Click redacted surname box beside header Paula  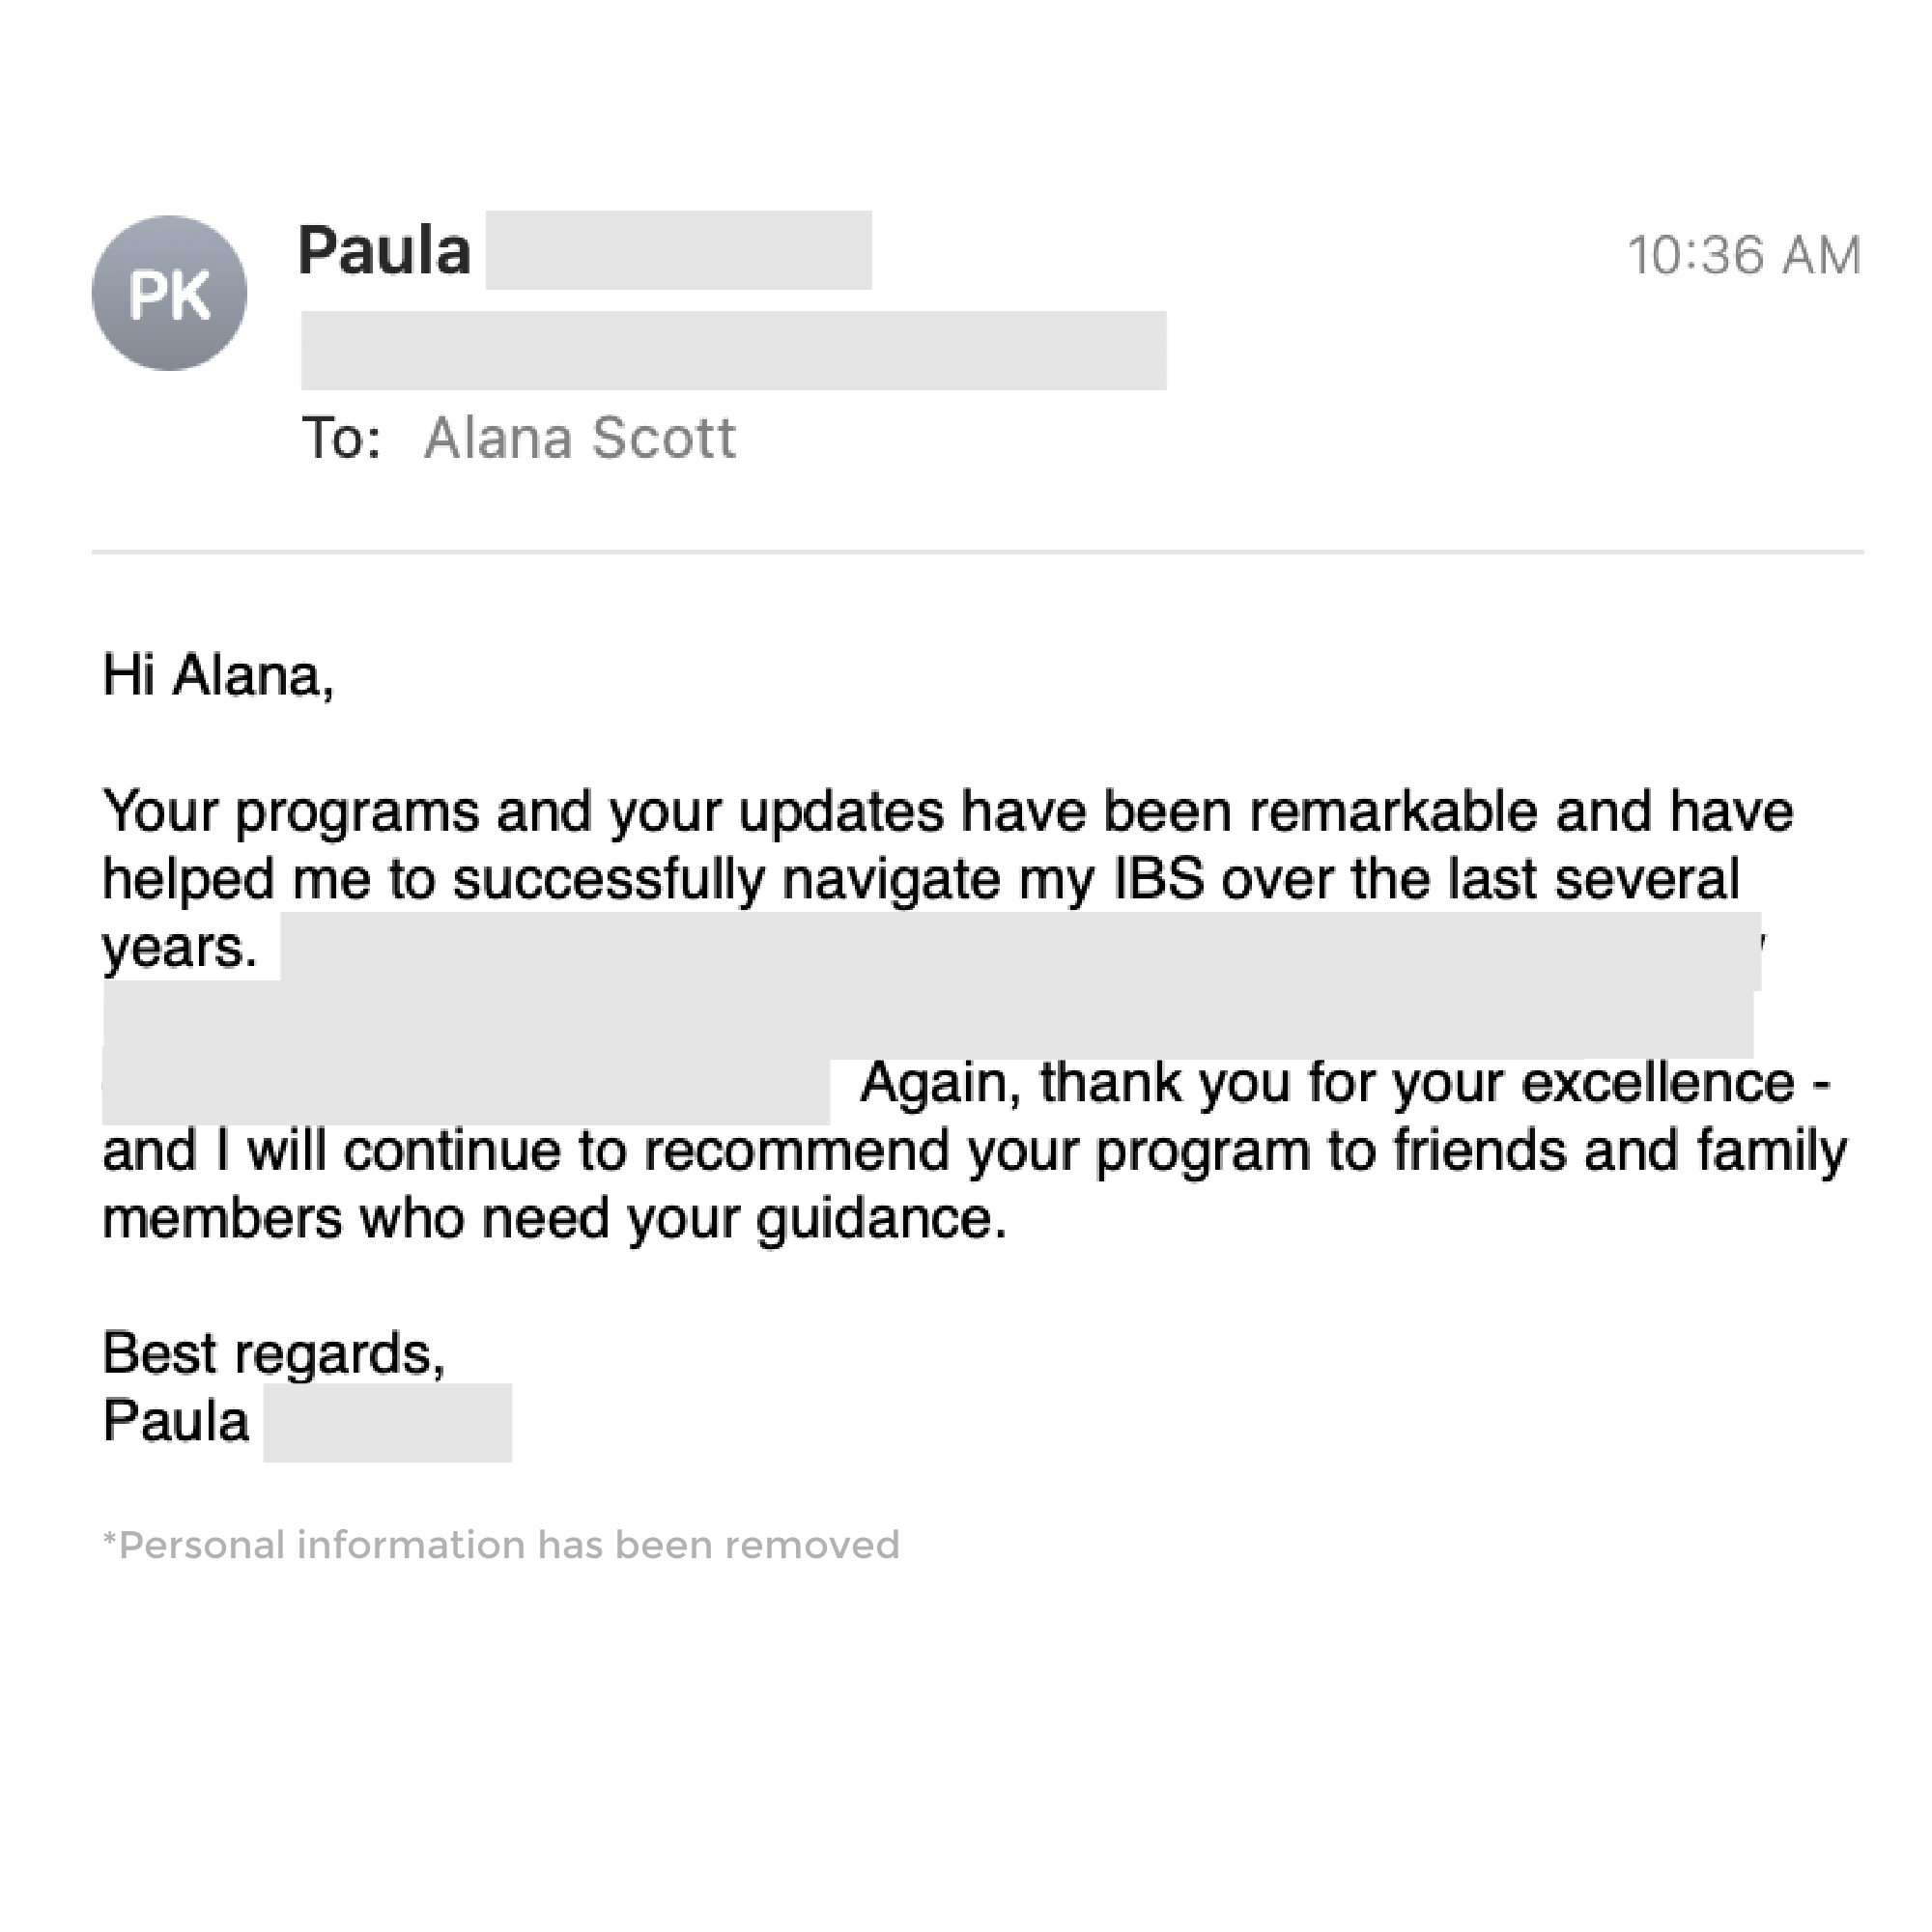[x=678, y=250]
